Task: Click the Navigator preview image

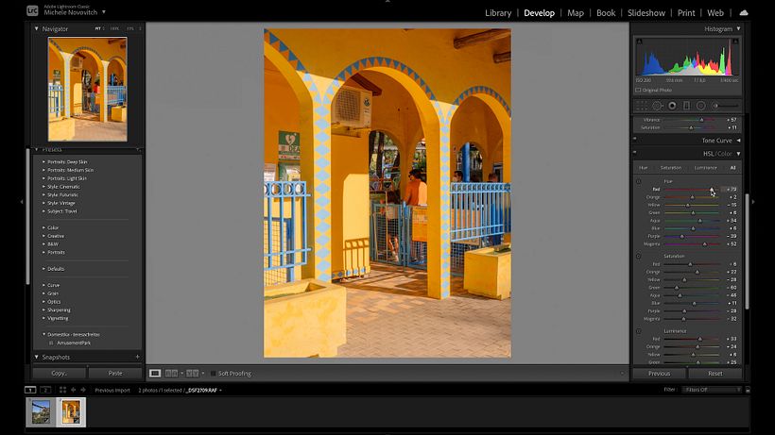Action: (88, 90)
